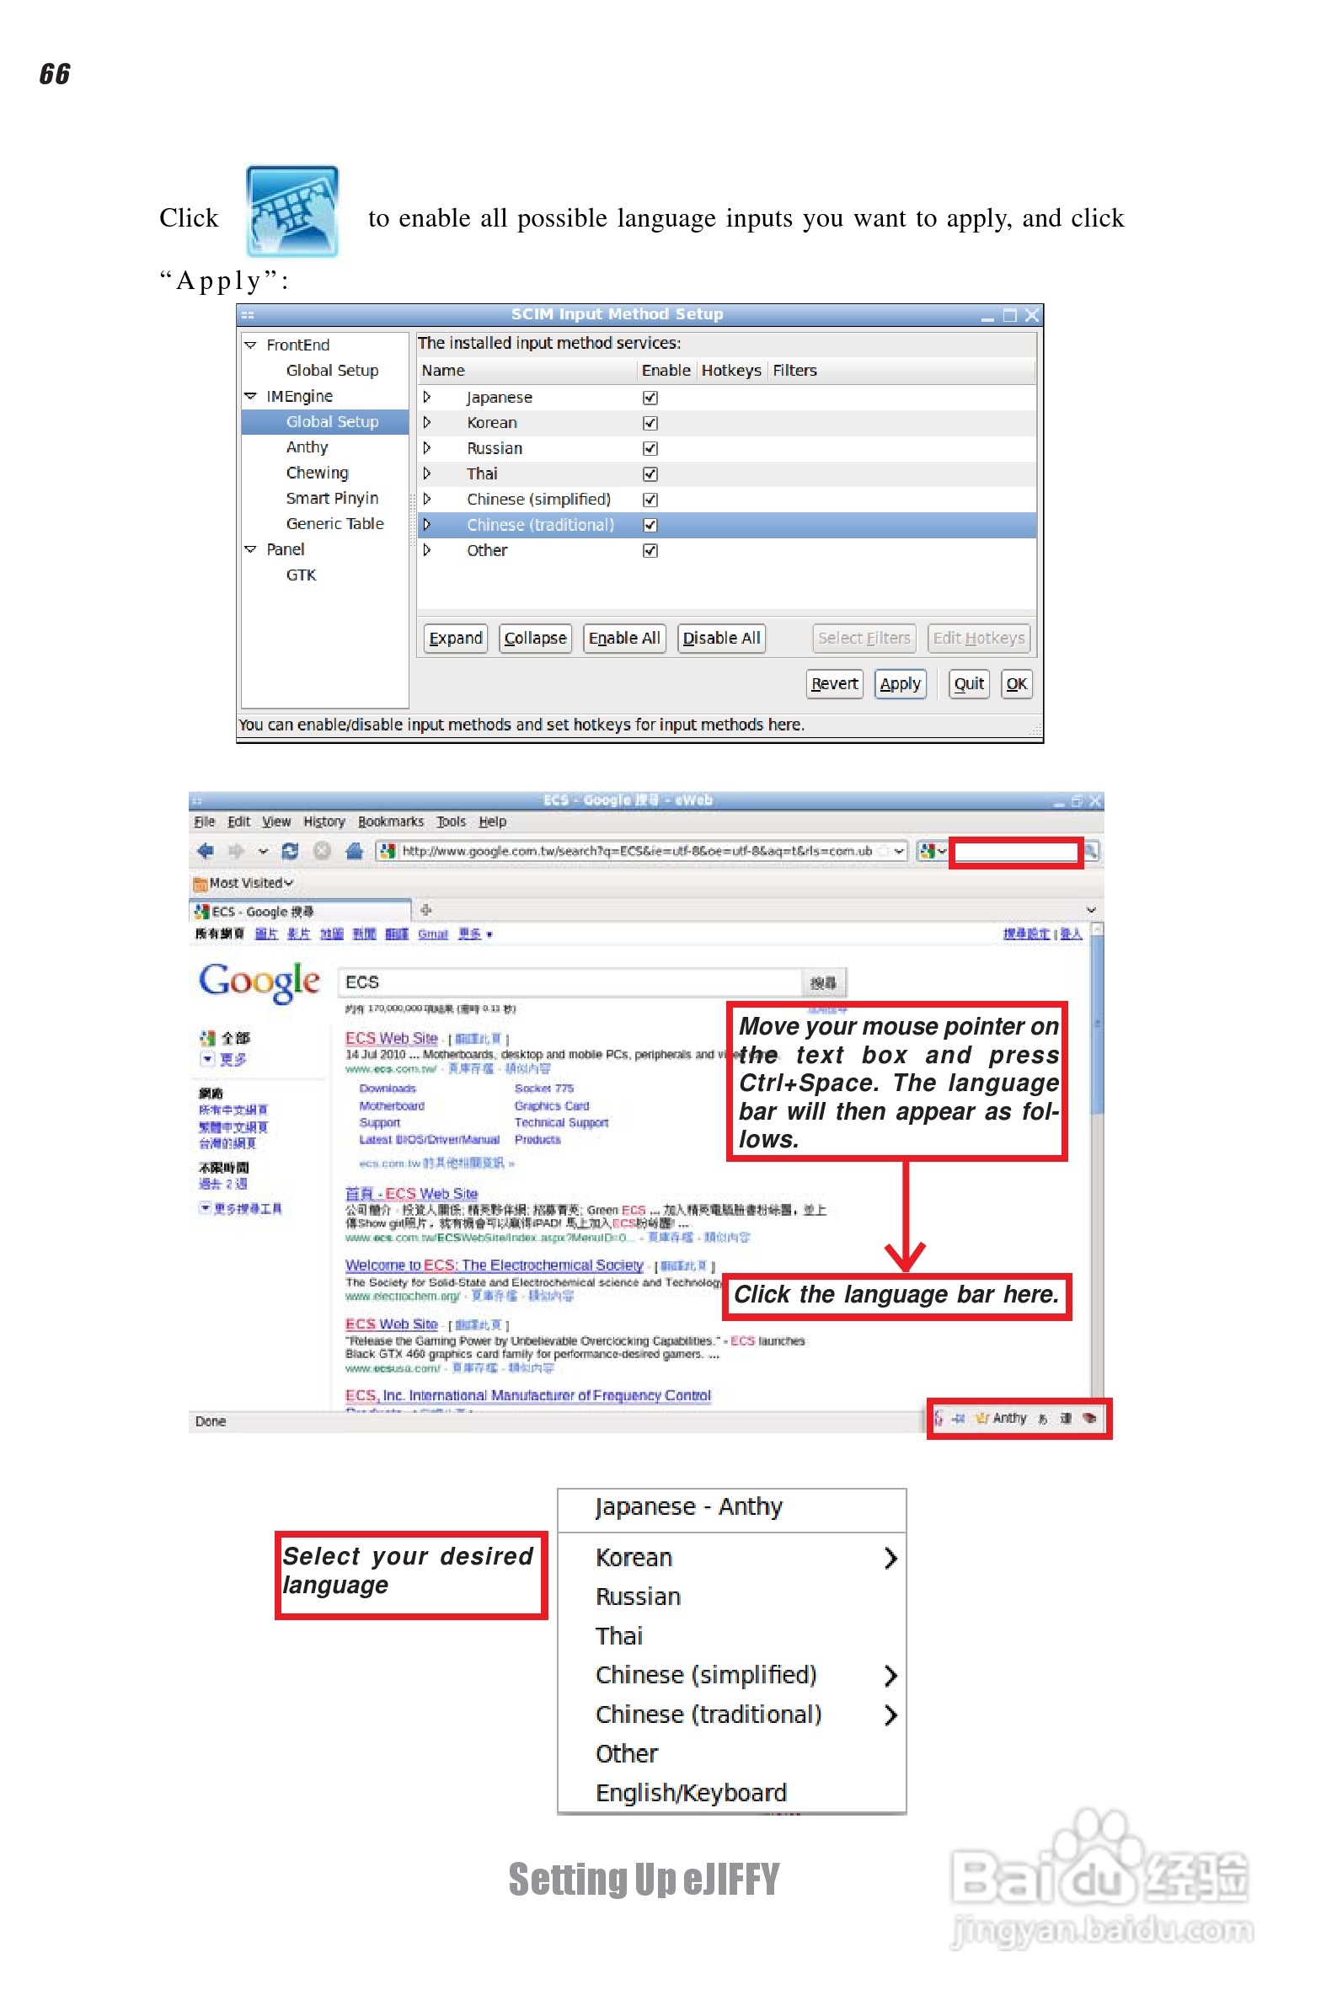Expand the Korean input method row

click(x=427, y=423)
